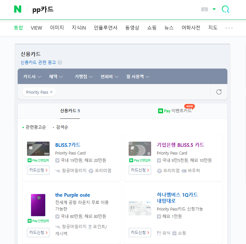Click the 기업은행 BLISS.5 card thumbnail
Screen dimensions: 246x244
140,149
